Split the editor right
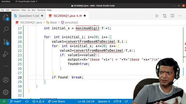186x104 pixels. (x=172, y=16)
